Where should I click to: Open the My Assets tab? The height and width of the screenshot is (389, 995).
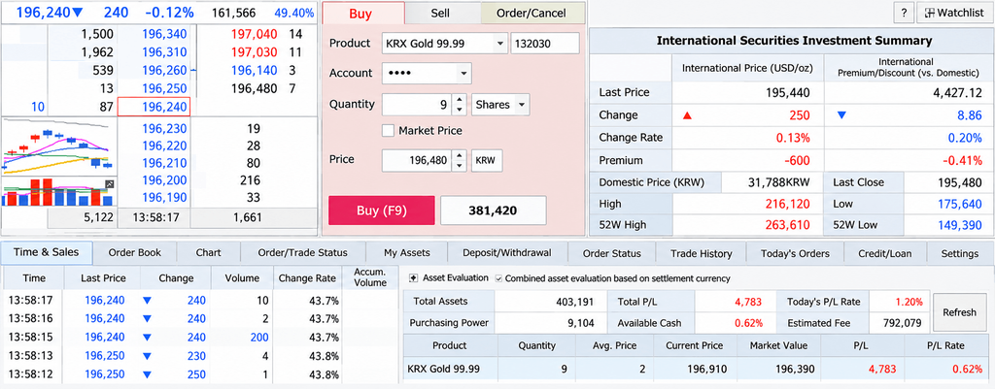point(407,253)
